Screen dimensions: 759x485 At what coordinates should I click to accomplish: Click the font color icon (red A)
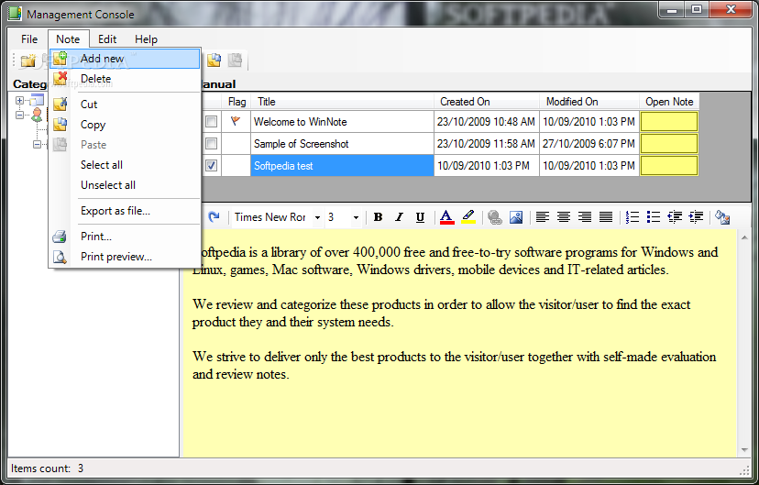(x=446, y=217)
